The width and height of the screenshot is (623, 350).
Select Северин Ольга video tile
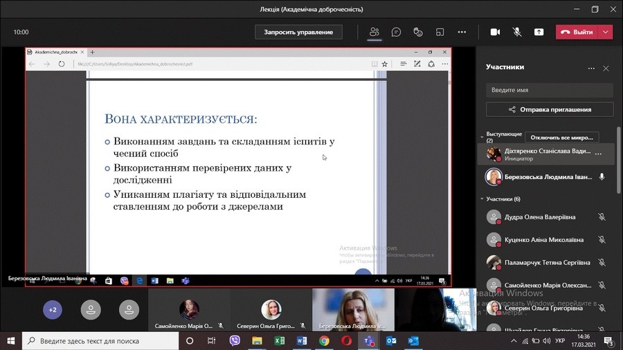(x=271, y=310)
